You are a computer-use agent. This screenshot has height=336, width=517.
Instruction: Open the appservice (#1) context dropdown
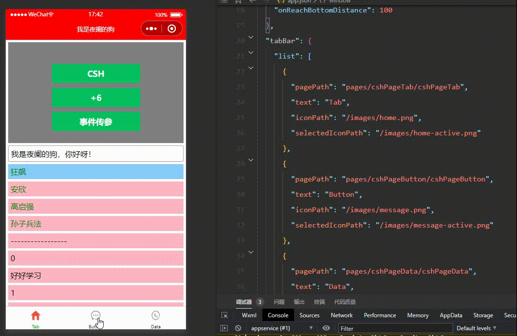tap(282, 328)
